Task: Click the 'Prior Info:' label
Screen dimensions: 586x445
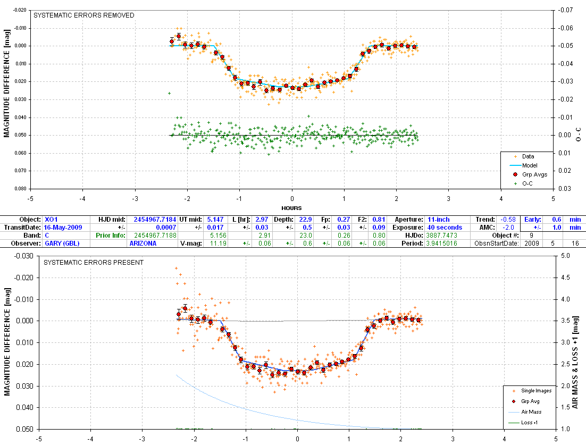Action: [111, 236]
